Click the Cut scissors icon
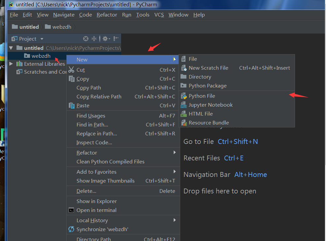 [x=71, y=70]
